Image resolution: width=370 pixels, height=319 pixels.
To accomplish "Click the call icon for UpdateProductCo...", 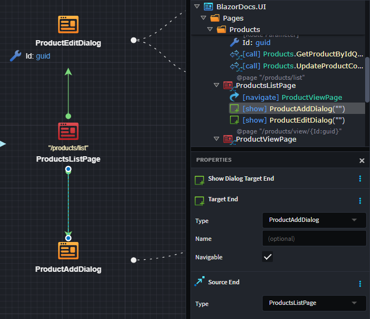I will [x=236, y=66].
